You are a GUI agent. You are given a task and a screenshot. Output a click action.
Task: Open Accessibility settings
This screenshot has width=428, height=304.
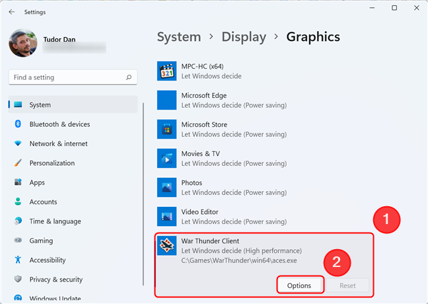point(73,260)
